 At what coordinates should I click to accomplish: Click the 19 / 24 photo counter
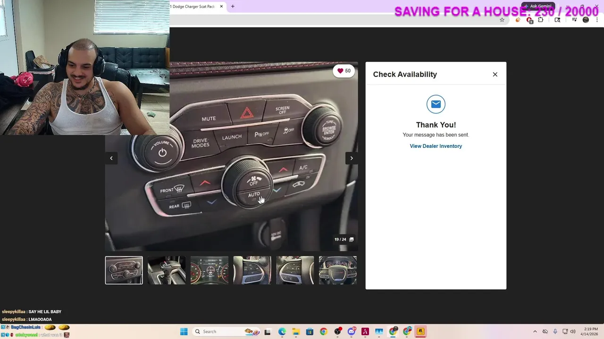click(x=340, y=239)
